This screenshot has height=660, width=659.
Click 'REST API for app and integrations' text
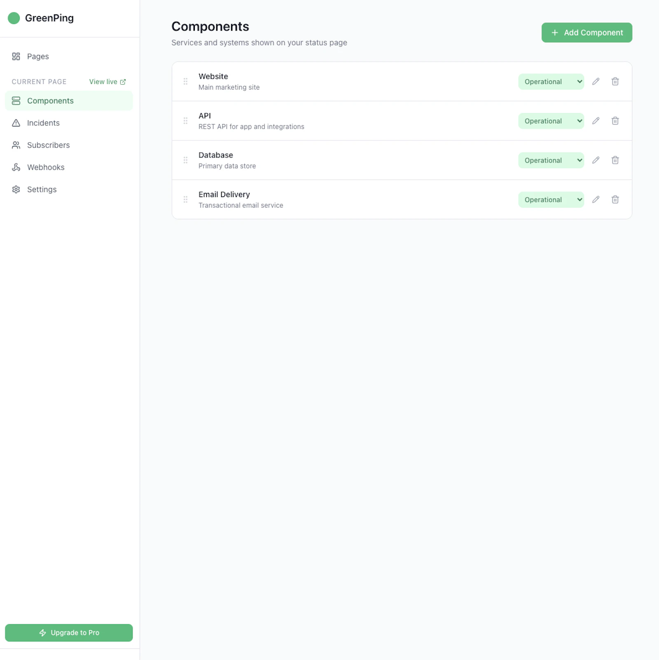(251, 127)
